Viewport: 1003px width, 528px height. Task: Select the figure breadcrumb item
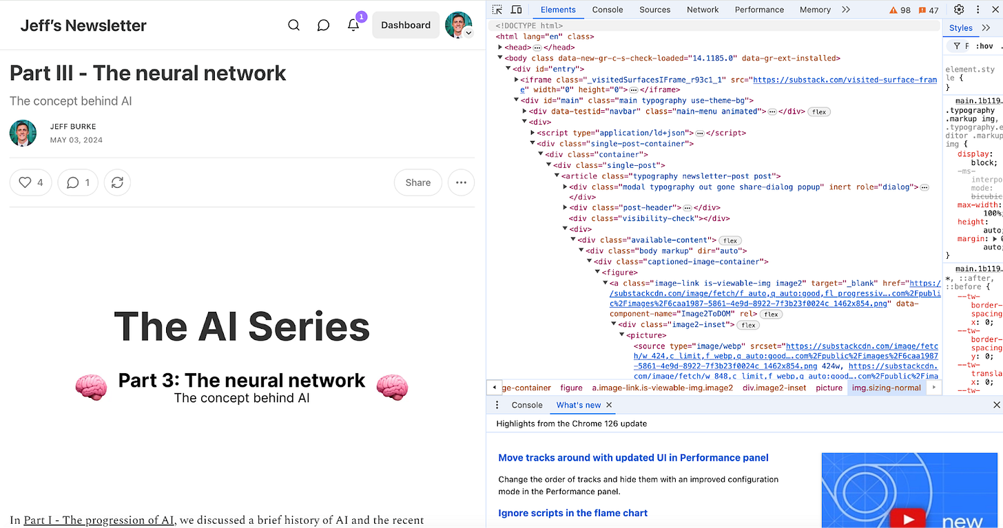click(x=571, y=388)
